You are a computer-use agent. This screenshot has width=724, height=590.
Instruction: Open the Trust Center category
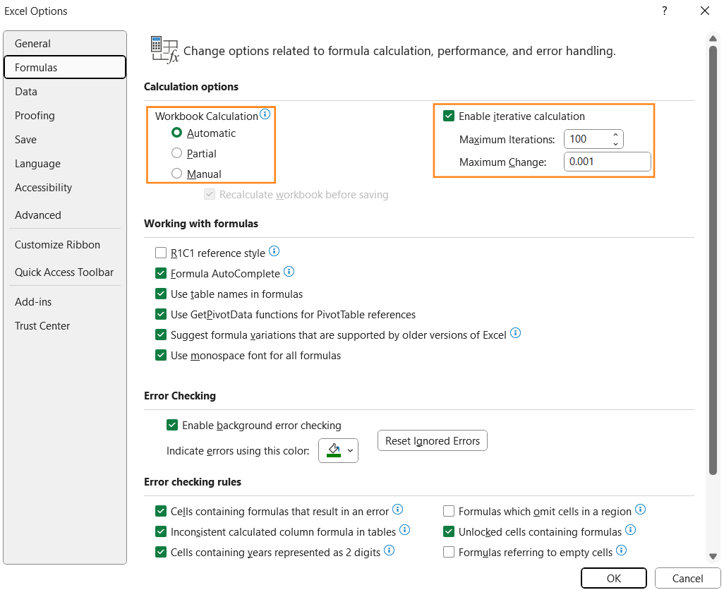coord(65,326)
